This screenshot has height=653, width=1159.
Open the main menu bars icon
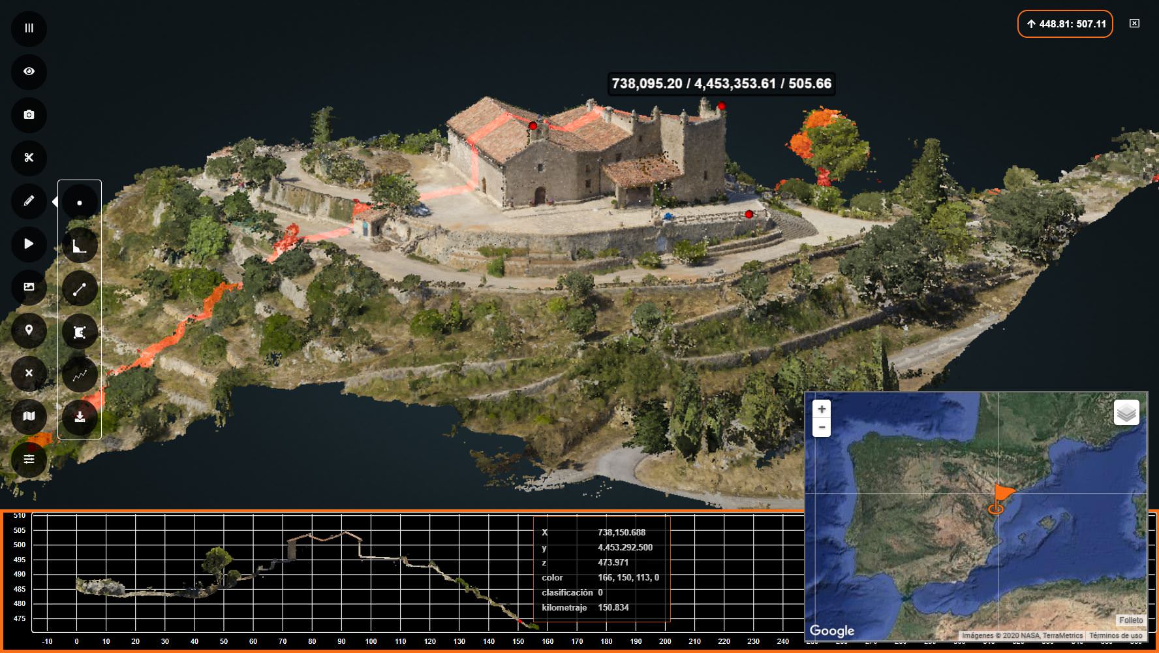(29, 28)
